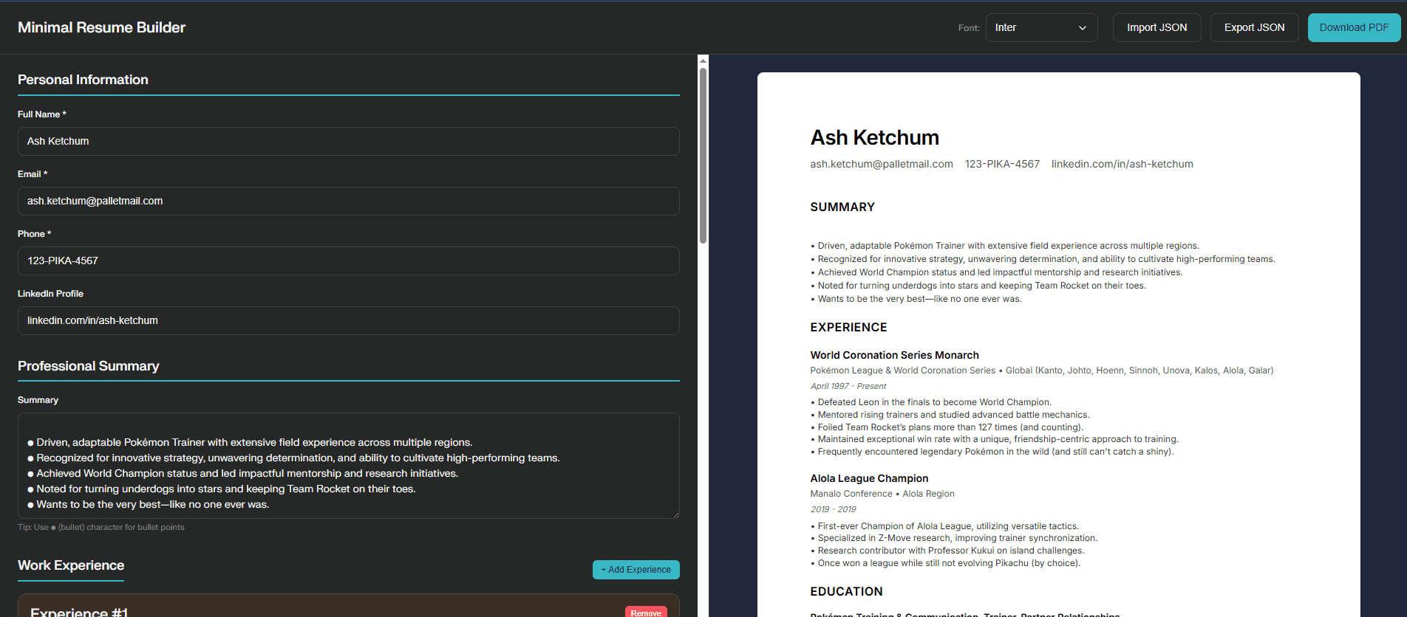Click the Download PDF button
The height and width of the screenshot is (617, 1407).
pos(1354,27)
